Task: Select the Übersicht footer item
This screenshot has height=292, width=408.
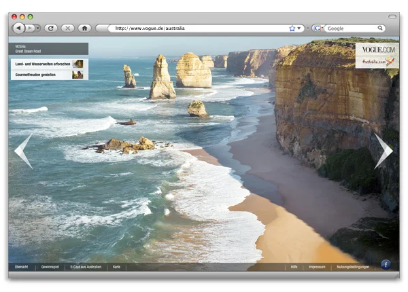Action: 22,267
